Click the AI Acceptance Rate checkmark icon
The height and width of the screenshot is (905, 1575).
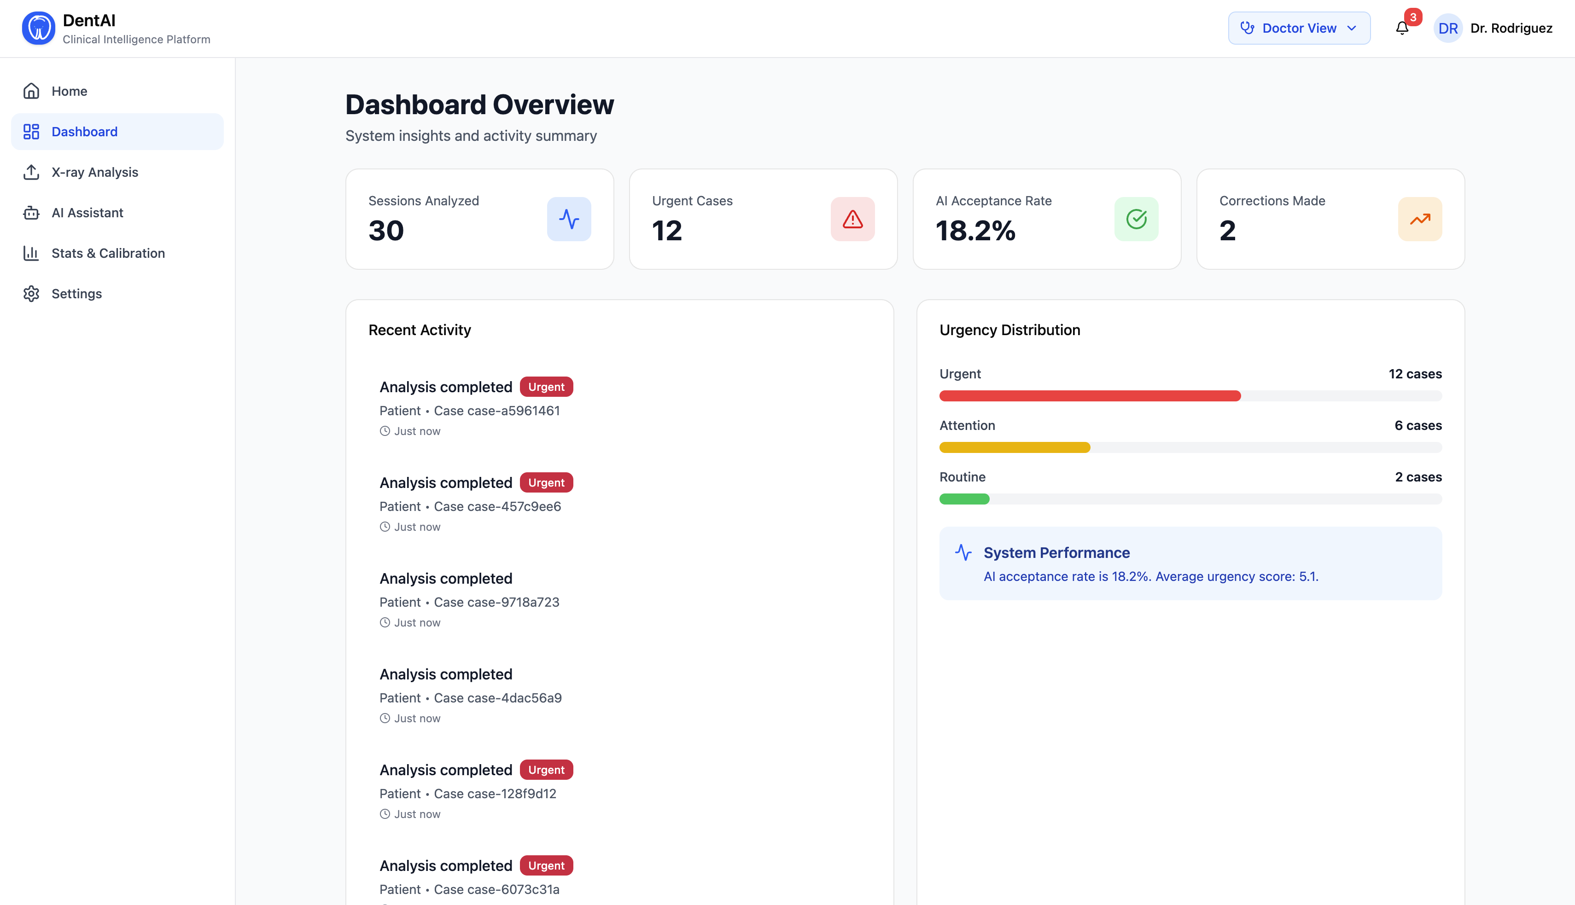(x=1135, y=219)
